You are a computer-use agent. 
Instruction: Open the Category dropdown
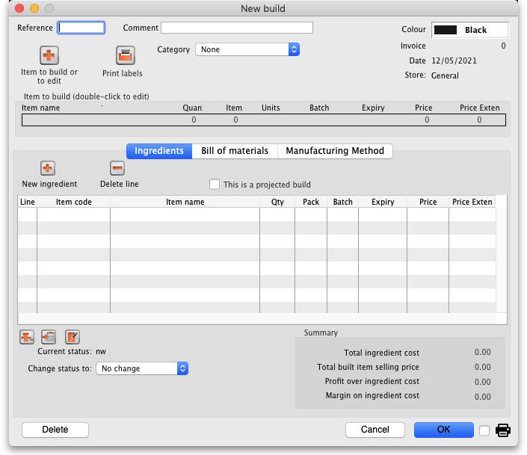[x=247, y=49]
